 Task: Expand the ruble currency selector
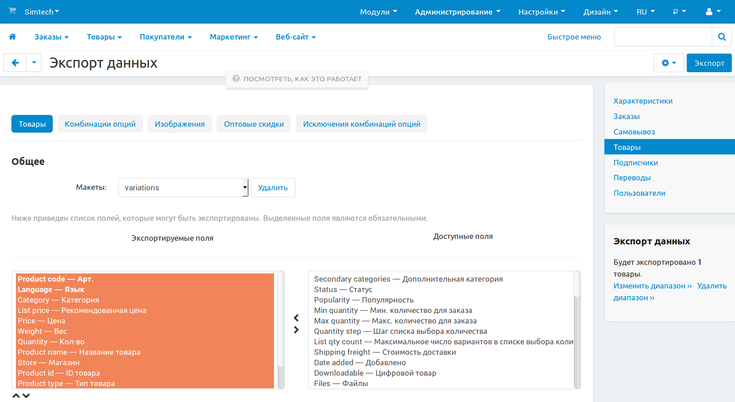tap(679, 12)
